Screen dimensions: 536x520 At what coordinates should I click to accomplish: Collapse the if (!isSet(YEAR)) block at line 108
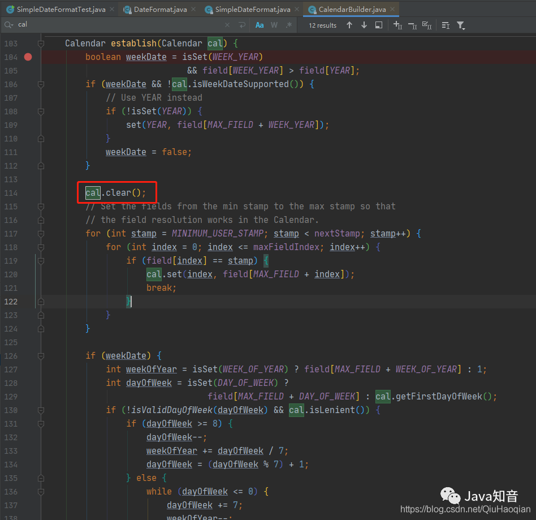point(41,111)
